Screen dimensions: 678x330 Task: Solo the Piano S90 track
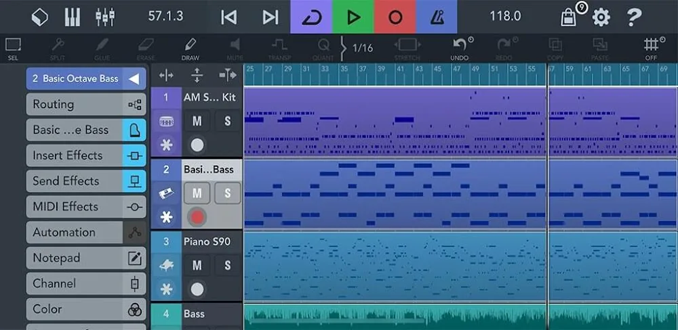tap(227, 265)
